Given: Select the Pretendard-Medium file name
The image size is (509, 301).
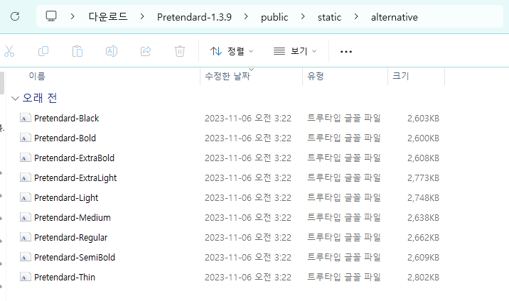Looking at the screenshot, I should [73, 217].
